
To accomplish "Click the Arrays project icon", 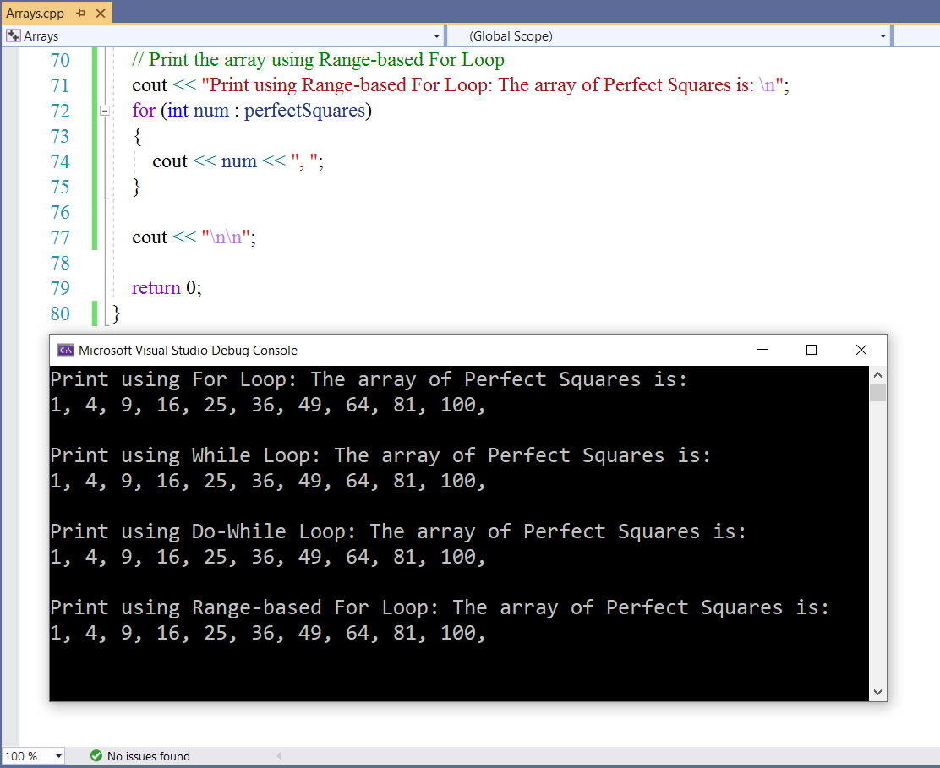I will (14, 36).
